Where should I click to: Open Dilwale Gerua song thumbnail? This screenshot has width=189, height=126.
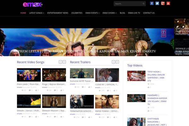pyautogui.click(x=29, y=101)
